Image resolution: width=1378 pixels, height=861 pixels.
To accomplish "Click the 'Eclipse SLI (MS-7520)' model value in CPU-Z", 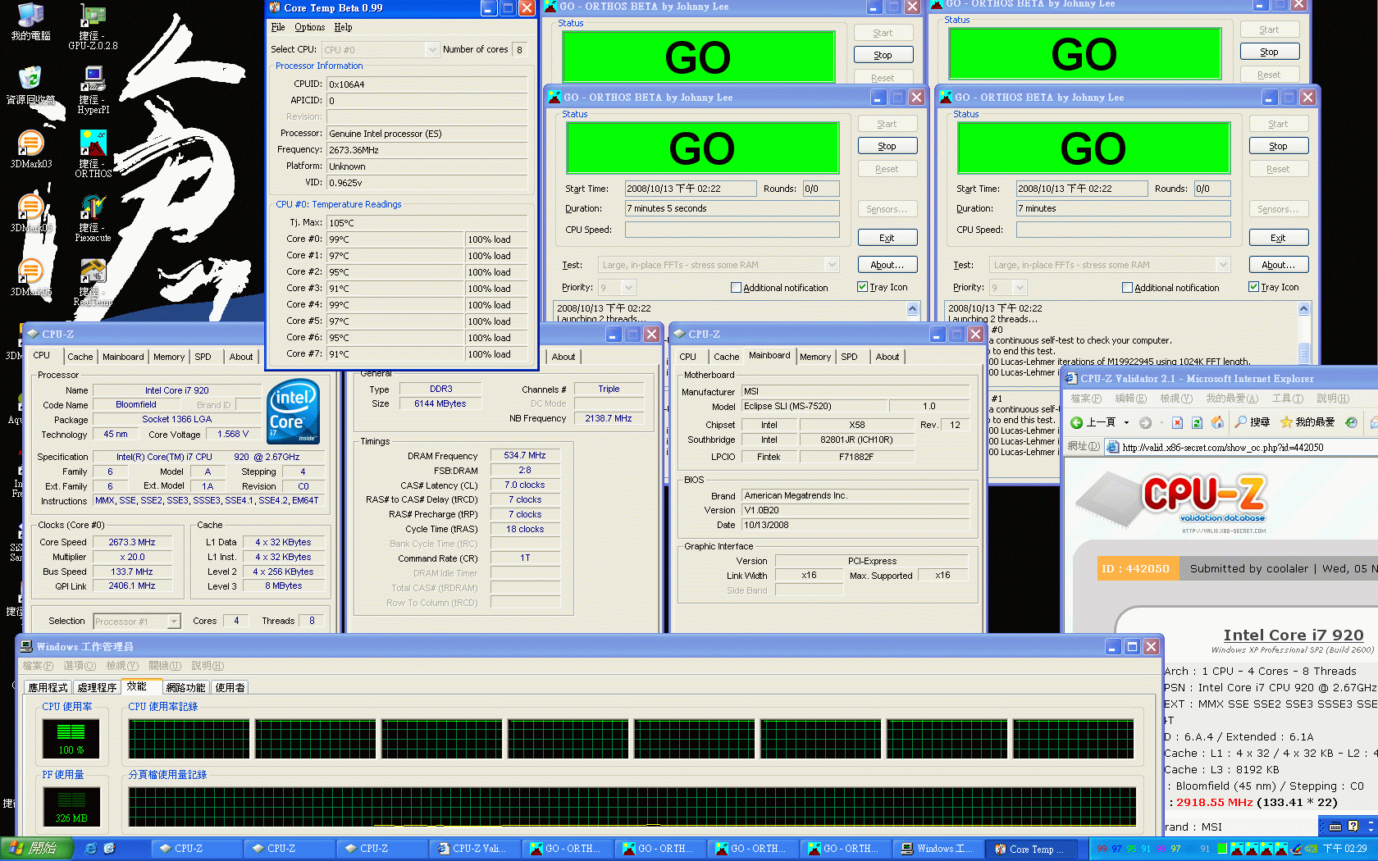I will (x=814, y=407).
